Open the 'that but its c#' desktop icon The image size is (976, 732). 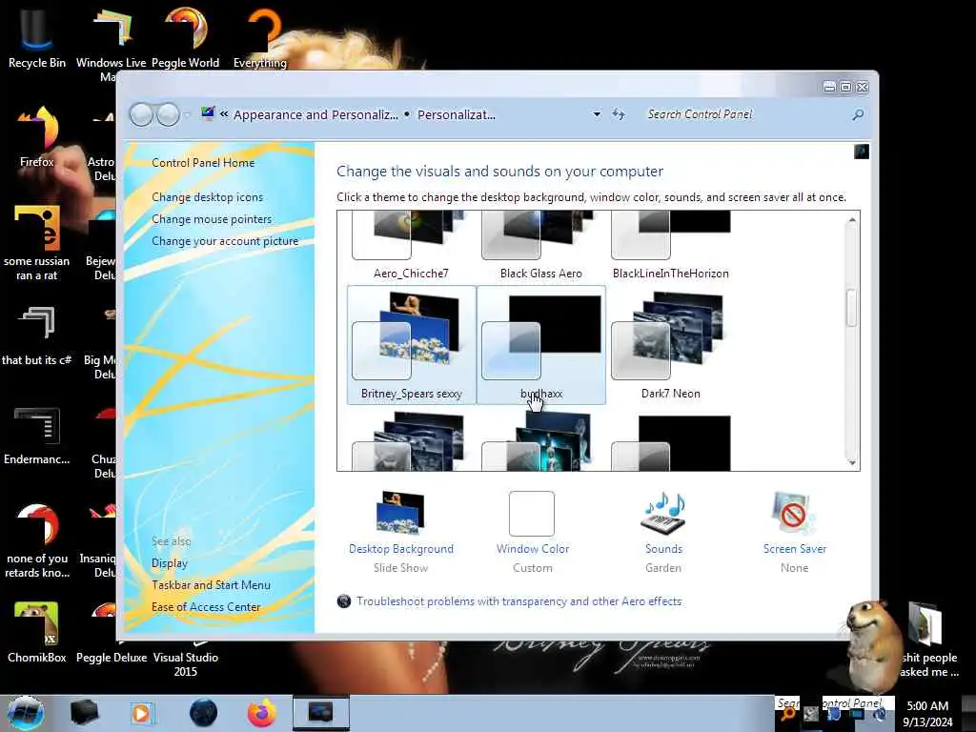click(37, 335)
